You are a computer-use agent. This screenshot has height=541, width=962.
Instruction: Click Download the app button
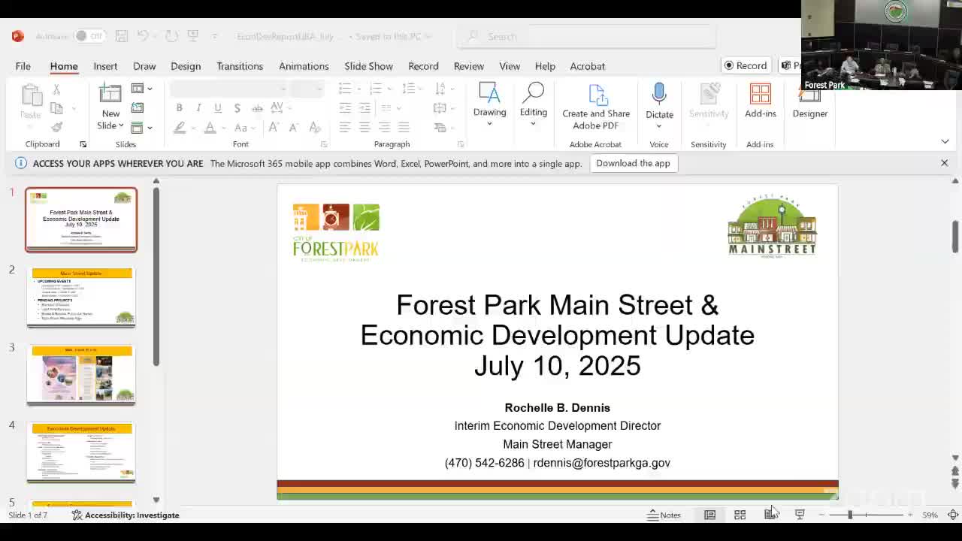click(x=633, y=163)
